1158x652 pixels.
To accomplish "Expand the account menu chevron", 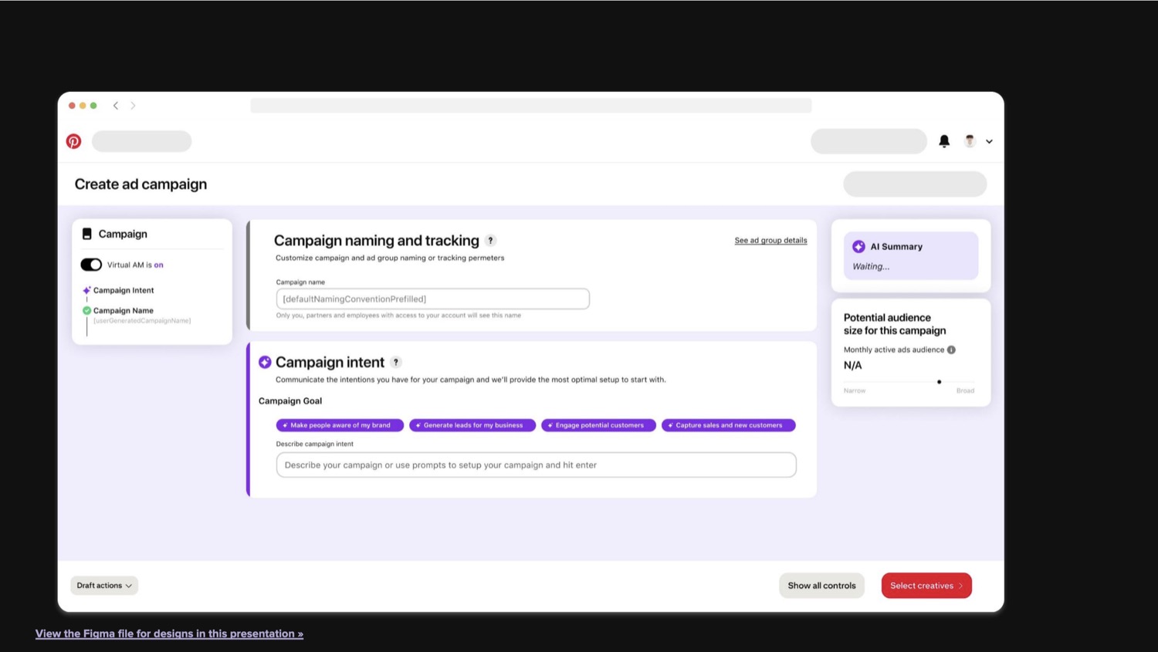I will [x=989, y=142].
